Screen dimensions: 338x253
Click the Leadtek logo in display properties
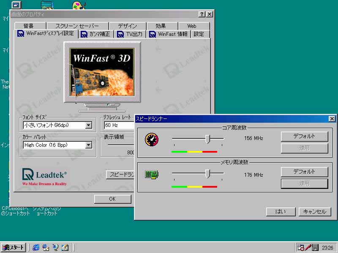[44, 177]
